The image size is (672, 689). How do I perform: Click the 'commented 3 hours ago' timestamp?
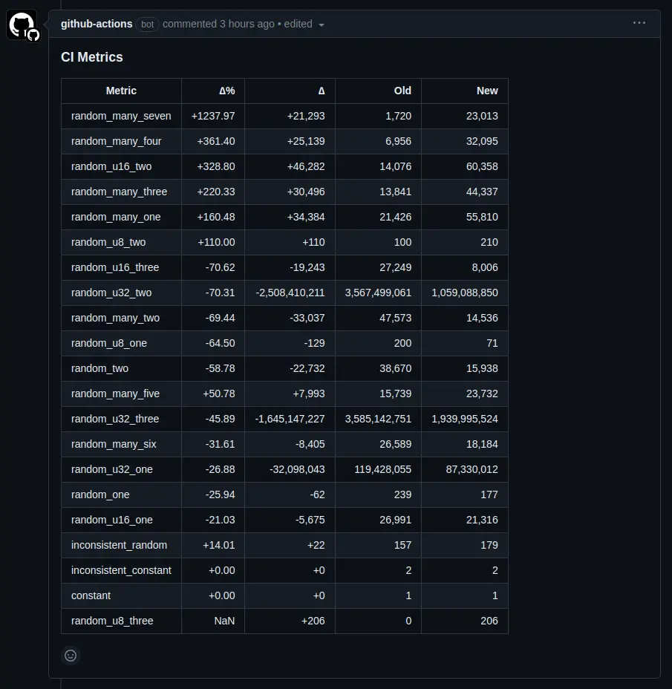[218, 24]
